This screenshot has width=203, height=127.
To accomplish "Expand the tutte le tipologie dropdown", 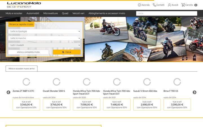I will pyautogui.click(x=44, y=31).
